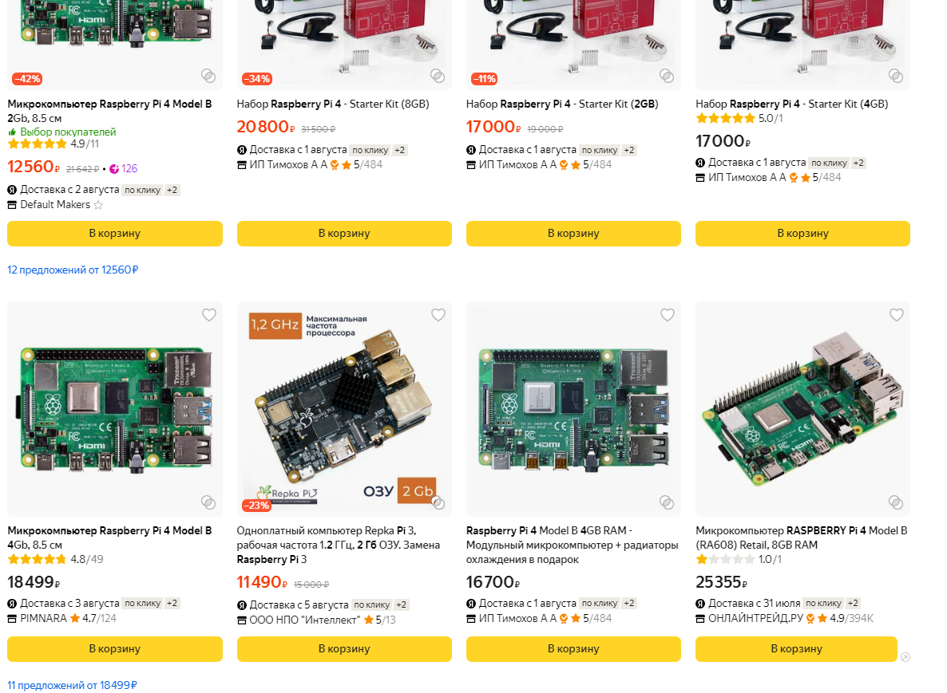Open the Repka Pi 3 product image
947x693 pixels.
click(x=344, y=408)
